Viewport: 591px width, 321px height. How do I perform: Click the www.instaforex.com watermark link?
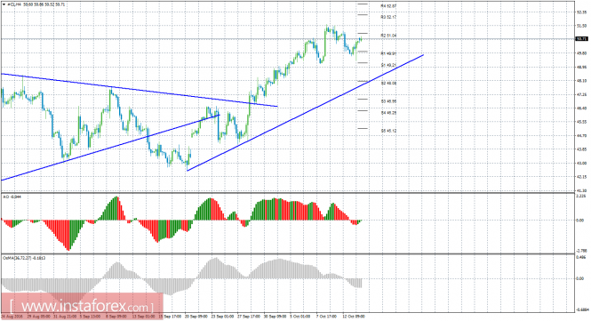[82, 305]
